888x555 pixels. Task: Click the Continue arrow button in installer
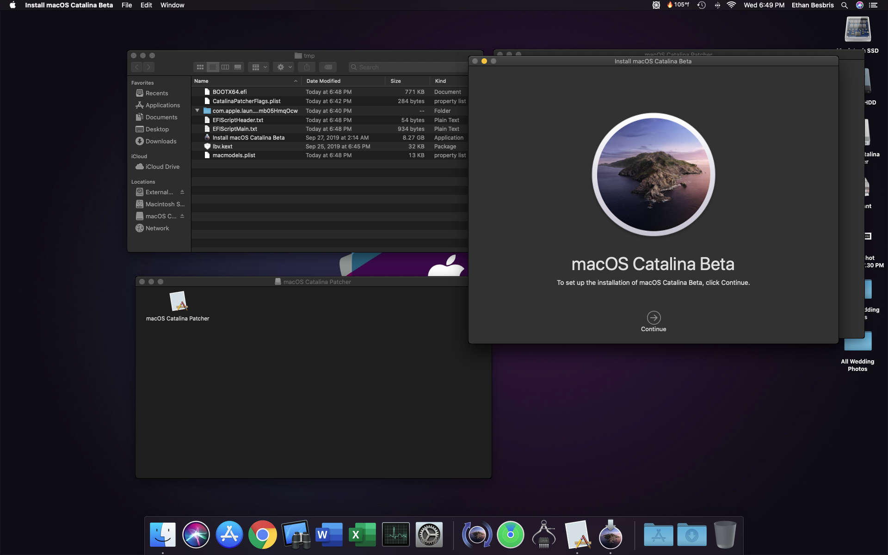coord(654,318)
